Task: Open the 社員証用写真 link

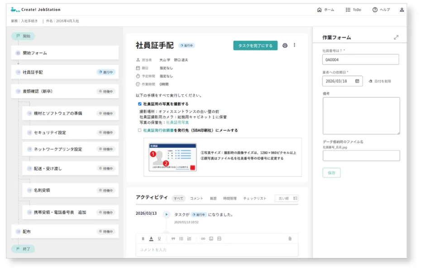Action: coord(177,123)
